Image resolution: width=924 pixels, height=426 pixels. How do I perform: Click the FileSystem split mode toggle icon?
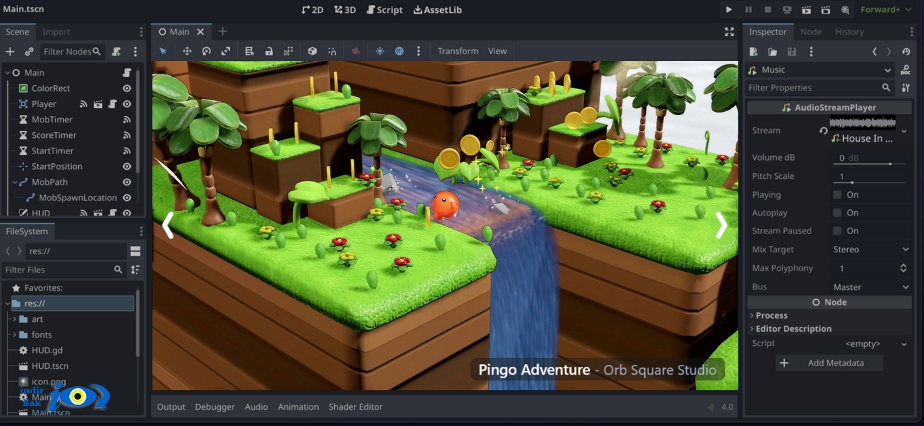tap(135, 251)
